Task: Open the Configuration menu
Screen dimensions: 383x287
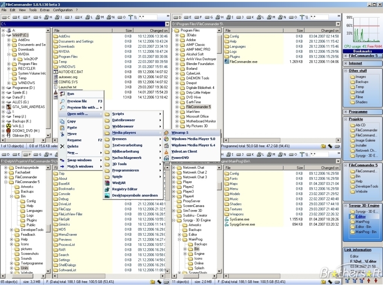Action: click(x=63, y=10)
